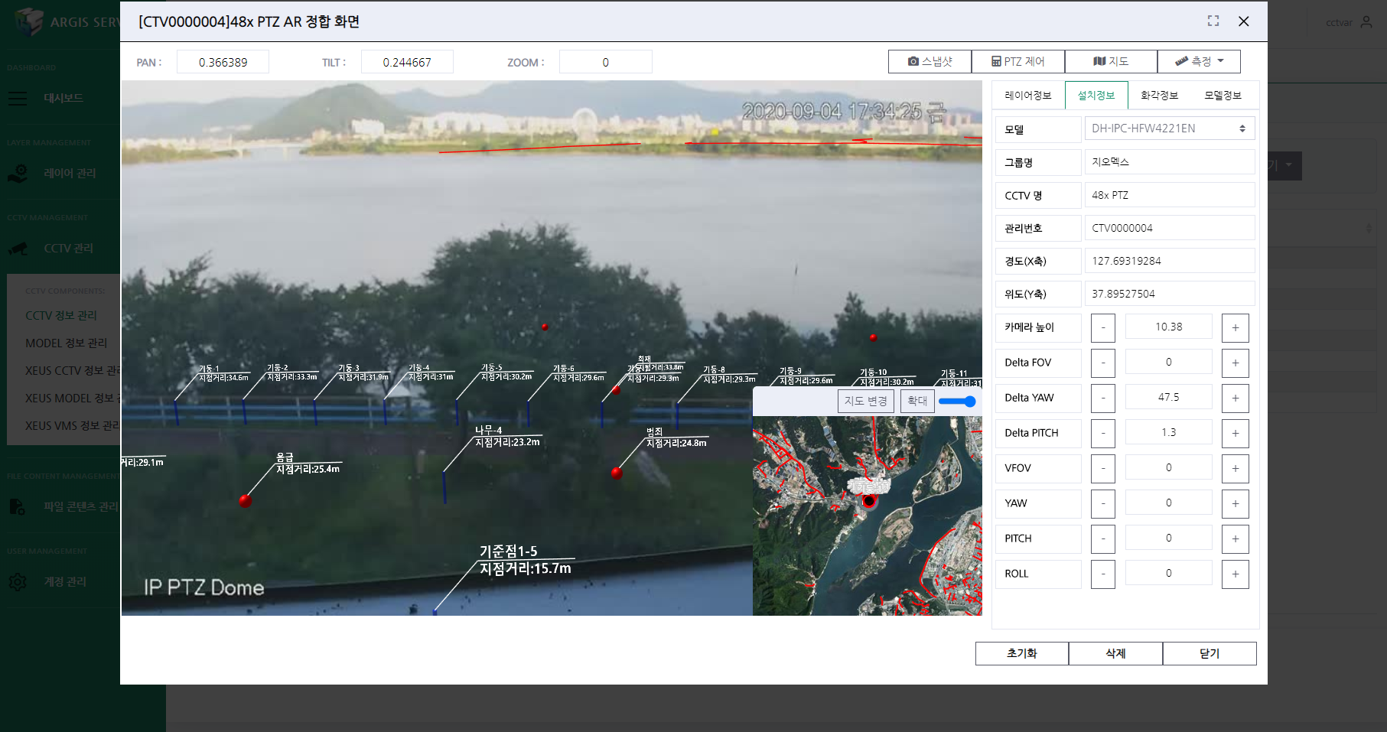Open the PTZ 제어 control panel

click(x=1017, y=61)
